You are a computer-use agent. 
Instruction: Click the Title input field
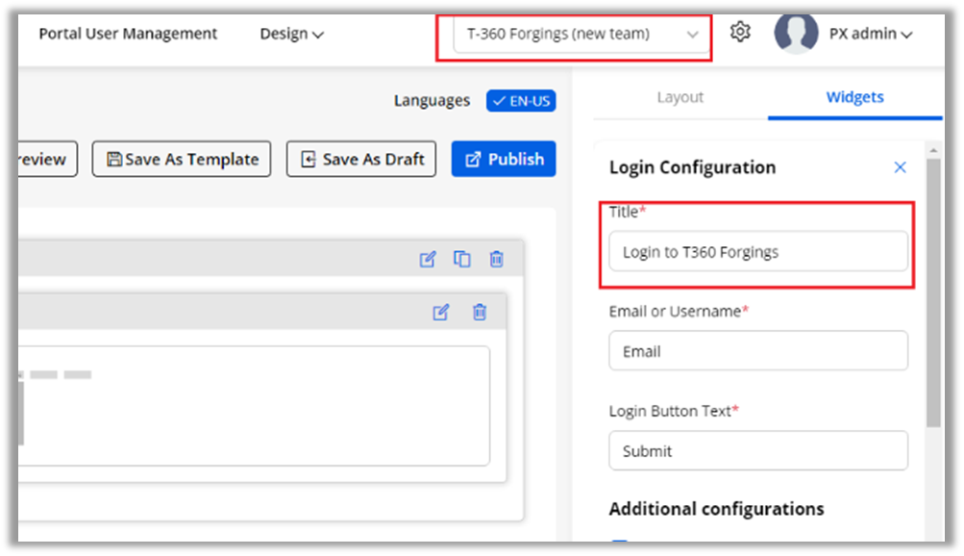757,252
